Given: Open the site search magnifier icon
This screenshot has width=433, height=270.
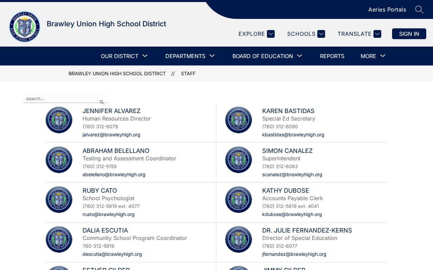Looking at the screenshot, I should pos(419,9).
